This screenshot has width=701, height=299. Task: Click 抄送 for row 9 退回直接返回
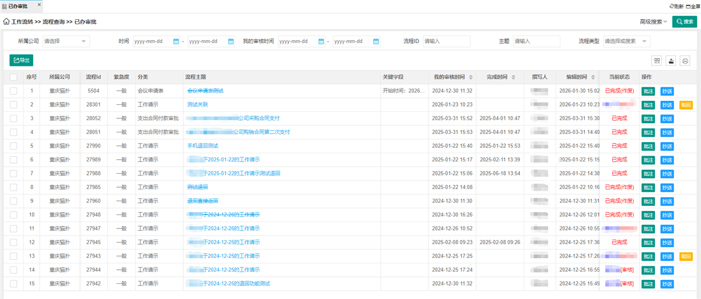[x=667, y=201]
